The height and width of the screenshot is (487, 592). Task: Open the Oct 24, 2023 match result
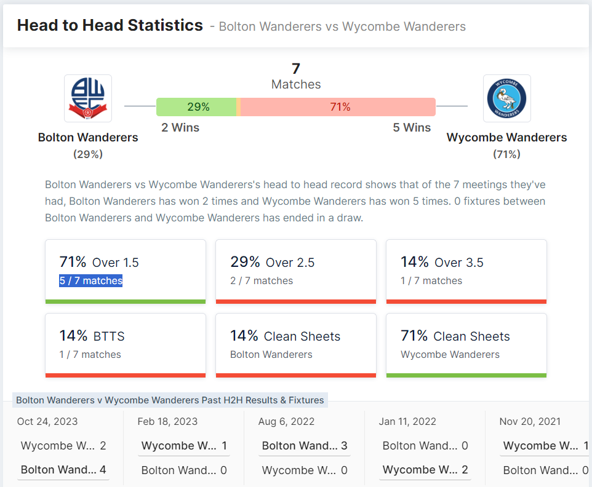pyautogui.click(x=63, y=448)
